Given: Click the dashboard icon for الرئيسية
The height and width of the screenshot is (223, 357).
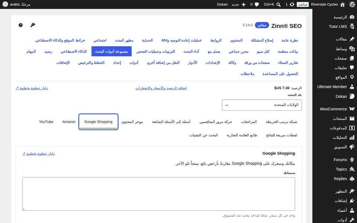Looking at the screenshot, I should click(x=352, y=17).
